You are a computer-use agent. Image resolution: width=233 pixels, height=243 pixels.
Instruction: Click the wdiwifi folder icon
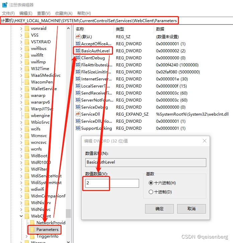pyautogui.click(x=27, y=189)
